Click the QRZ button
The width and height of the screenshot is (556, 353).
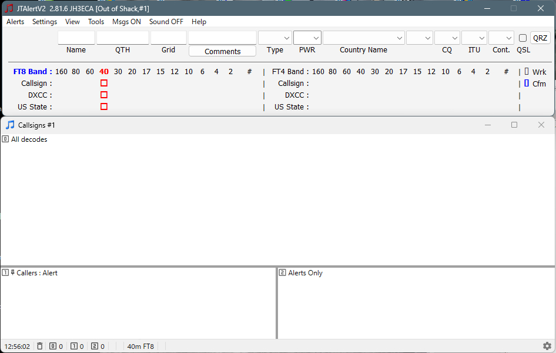pos(540,38)
